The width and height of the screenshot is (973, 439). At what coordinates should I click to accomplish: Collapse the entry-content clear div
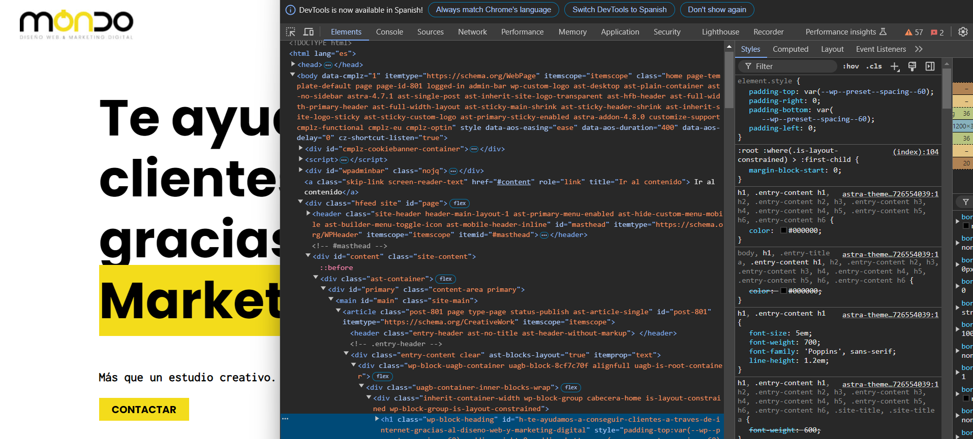click(346, 354)
